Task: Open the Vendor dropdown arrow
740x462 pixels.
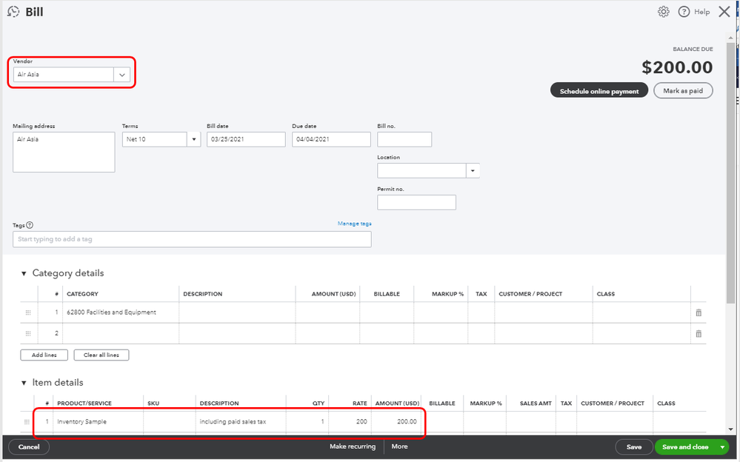Action: pyautogui.click(x=121, y=75)
